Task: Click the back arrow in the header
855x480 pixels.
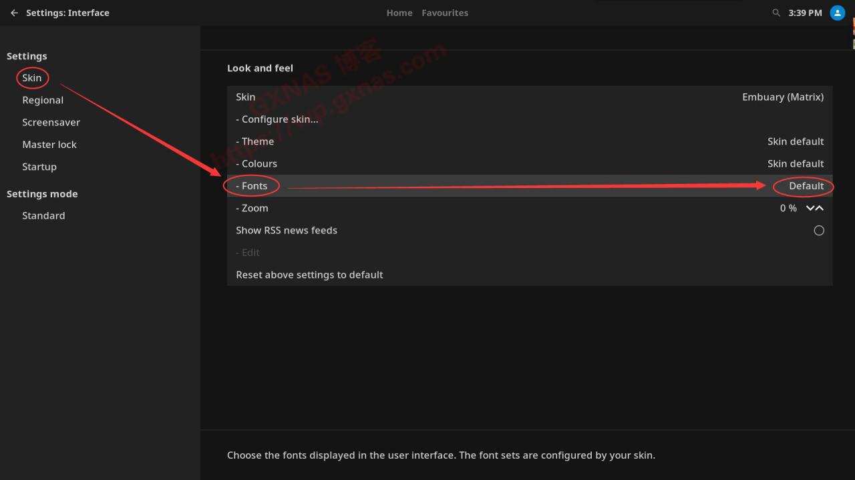Action: click(14, 13)
